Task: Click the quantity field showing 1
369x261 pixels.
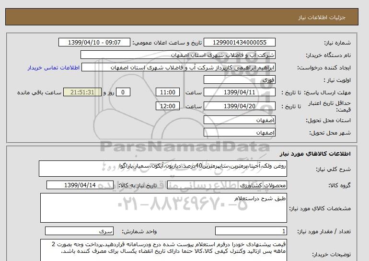Action: pos(251,231)
